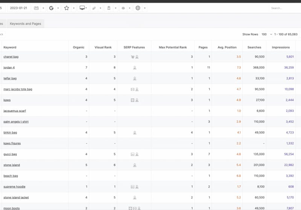Expand the Google engine dropdown arrow

58,8
